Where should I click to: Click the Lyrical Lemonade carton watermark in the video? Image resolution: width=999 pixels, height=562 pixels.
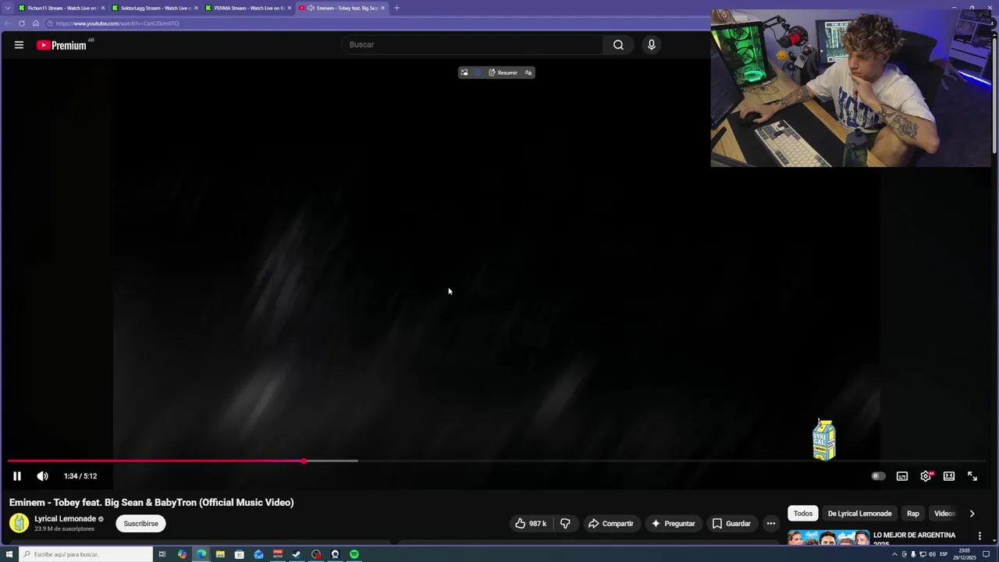[824, 439]
